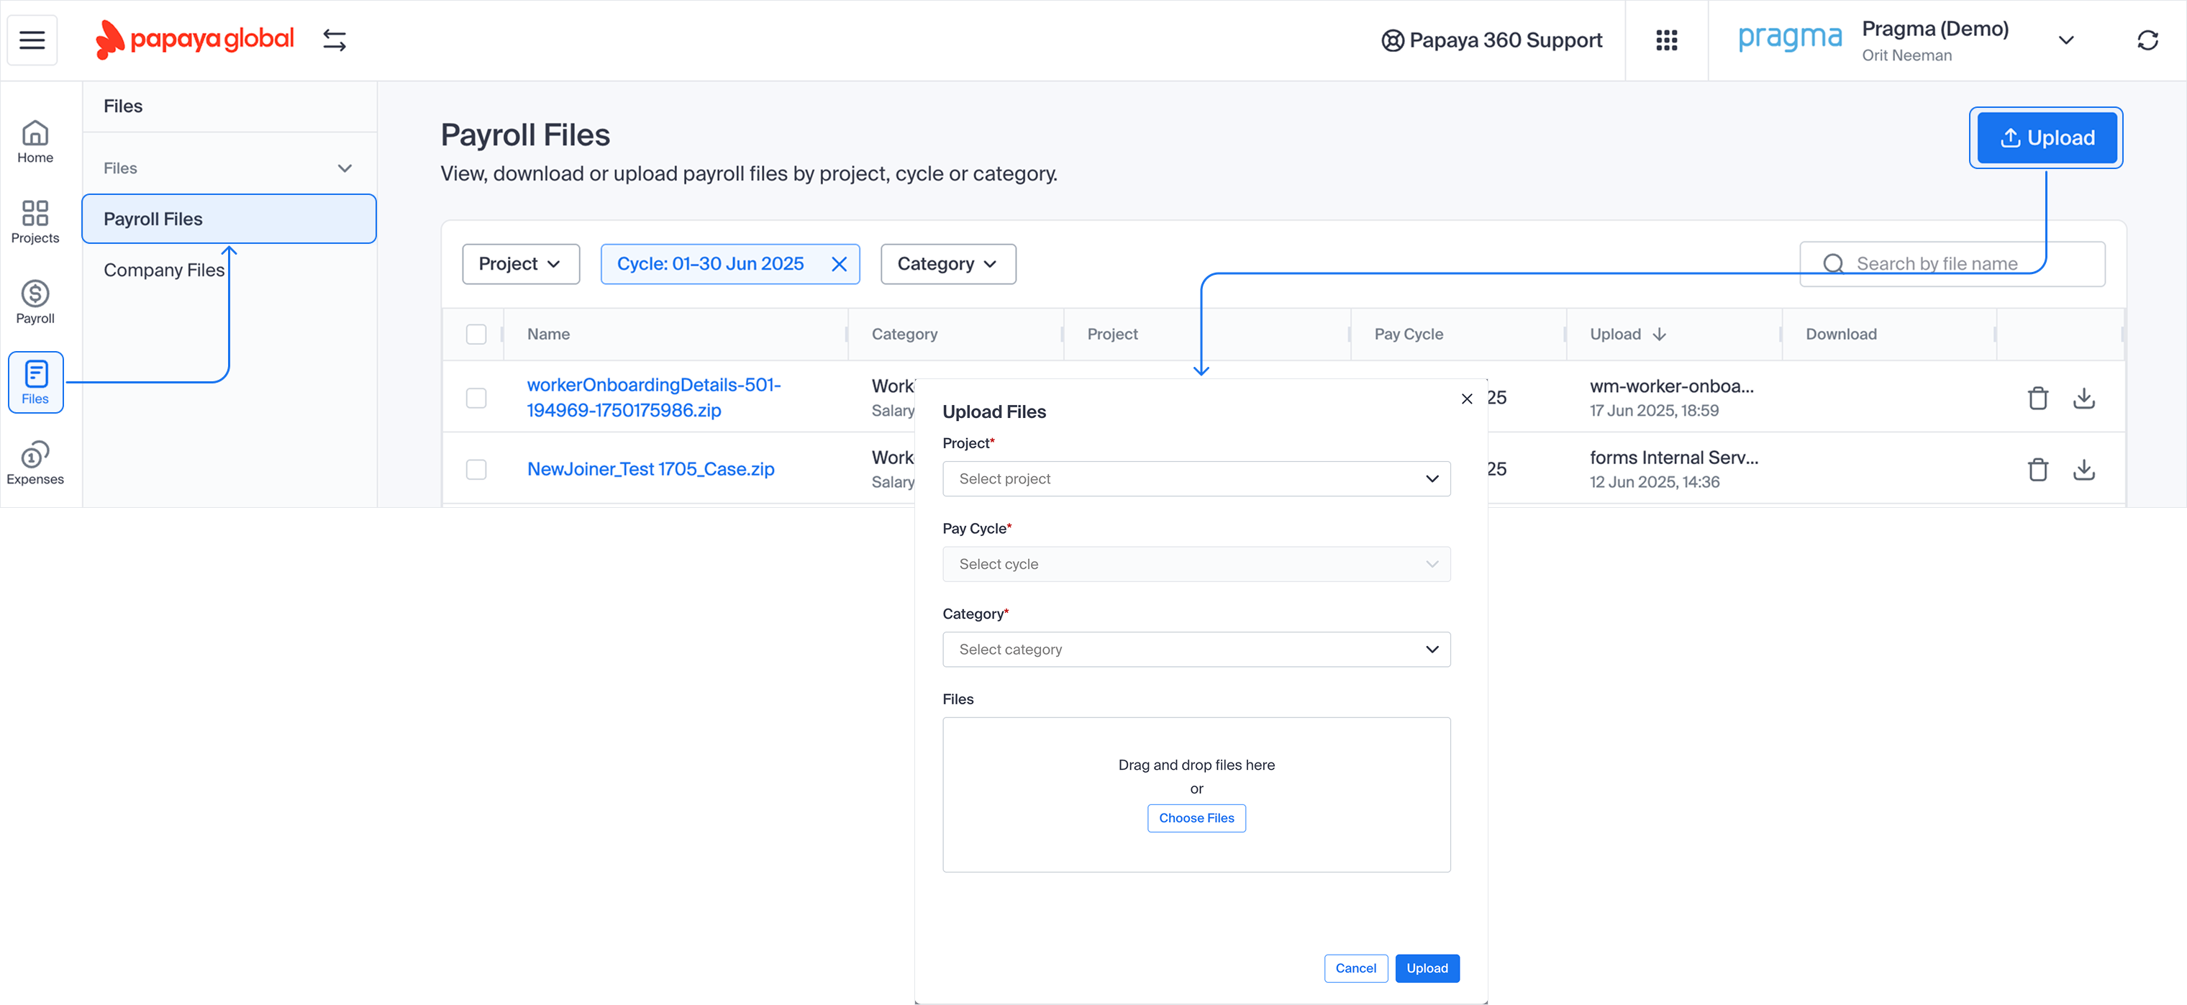Toggle select-all checkbox in table header
2187x1005 pixels.
(476, 335)
